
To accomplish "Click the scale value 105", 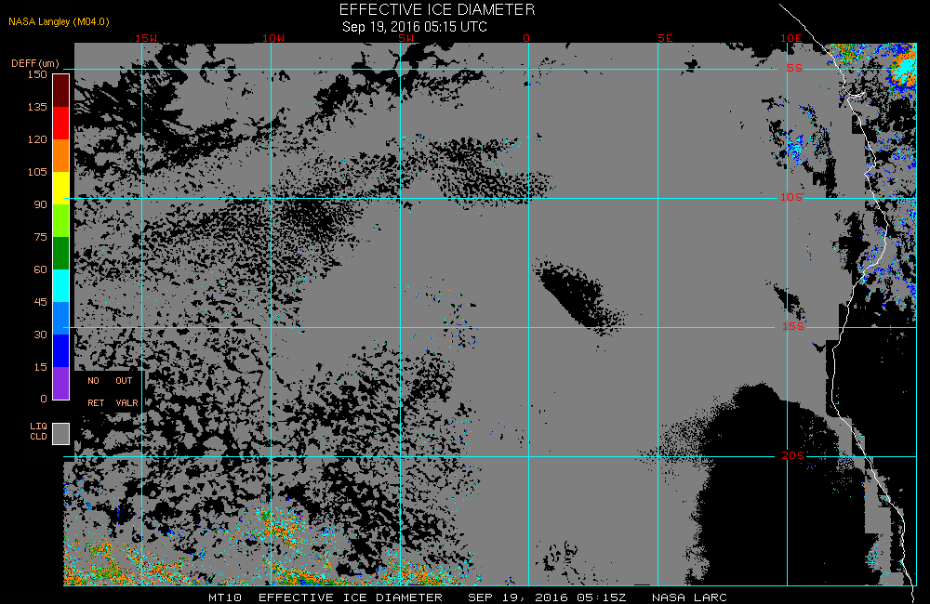I will coord(37,172).
